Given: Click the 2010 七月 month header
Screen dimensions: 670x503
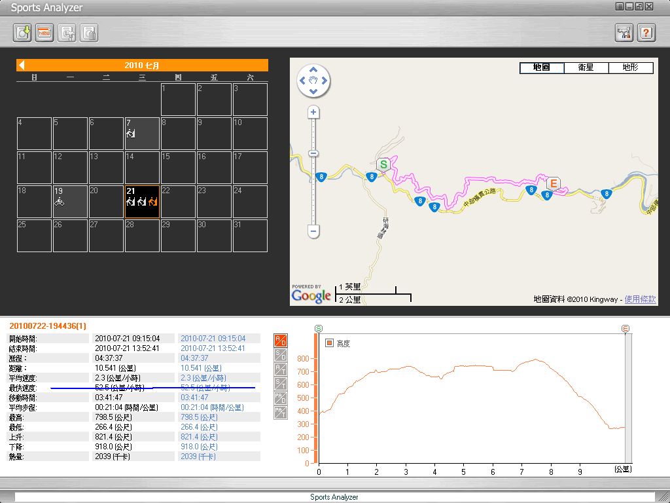Looking at the screenshot, I should (x=142, y=65).
